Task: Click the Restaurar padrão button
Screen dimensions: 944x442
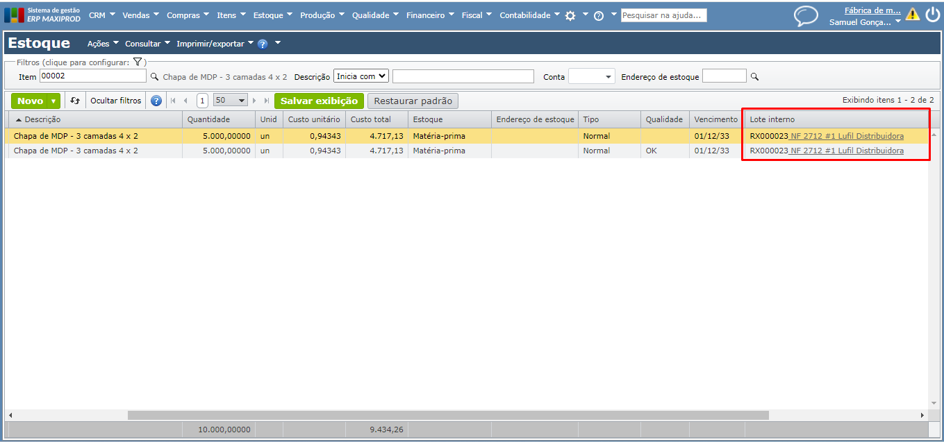Action: 413,101
